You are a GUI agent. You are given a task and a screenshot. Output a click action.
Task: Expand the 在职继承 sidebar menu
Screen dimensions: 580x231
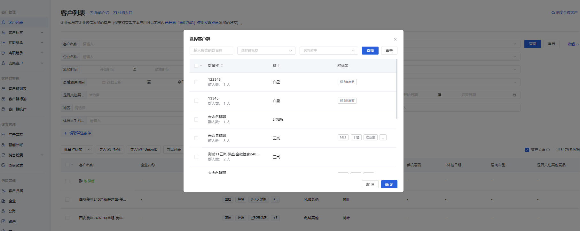(x=42, y=43)
